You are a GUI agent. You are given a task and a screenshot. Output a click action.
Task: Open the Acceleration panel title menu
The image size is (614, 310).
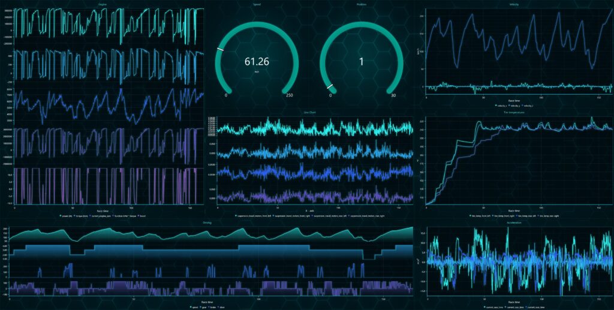(514, 222)
